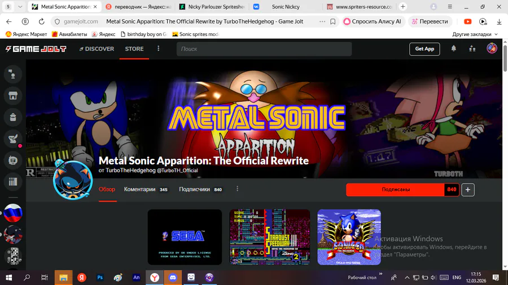508x285 pixels.
Task: Switch to spriters-resource browser tab
Action: (359, 6)
